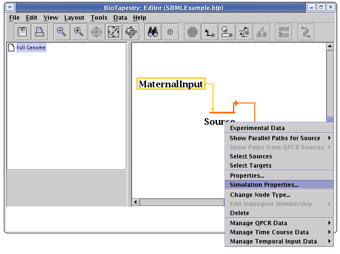Click the binoculars Search icon
The height and width of the screenshot is (254, 340).
153,32
